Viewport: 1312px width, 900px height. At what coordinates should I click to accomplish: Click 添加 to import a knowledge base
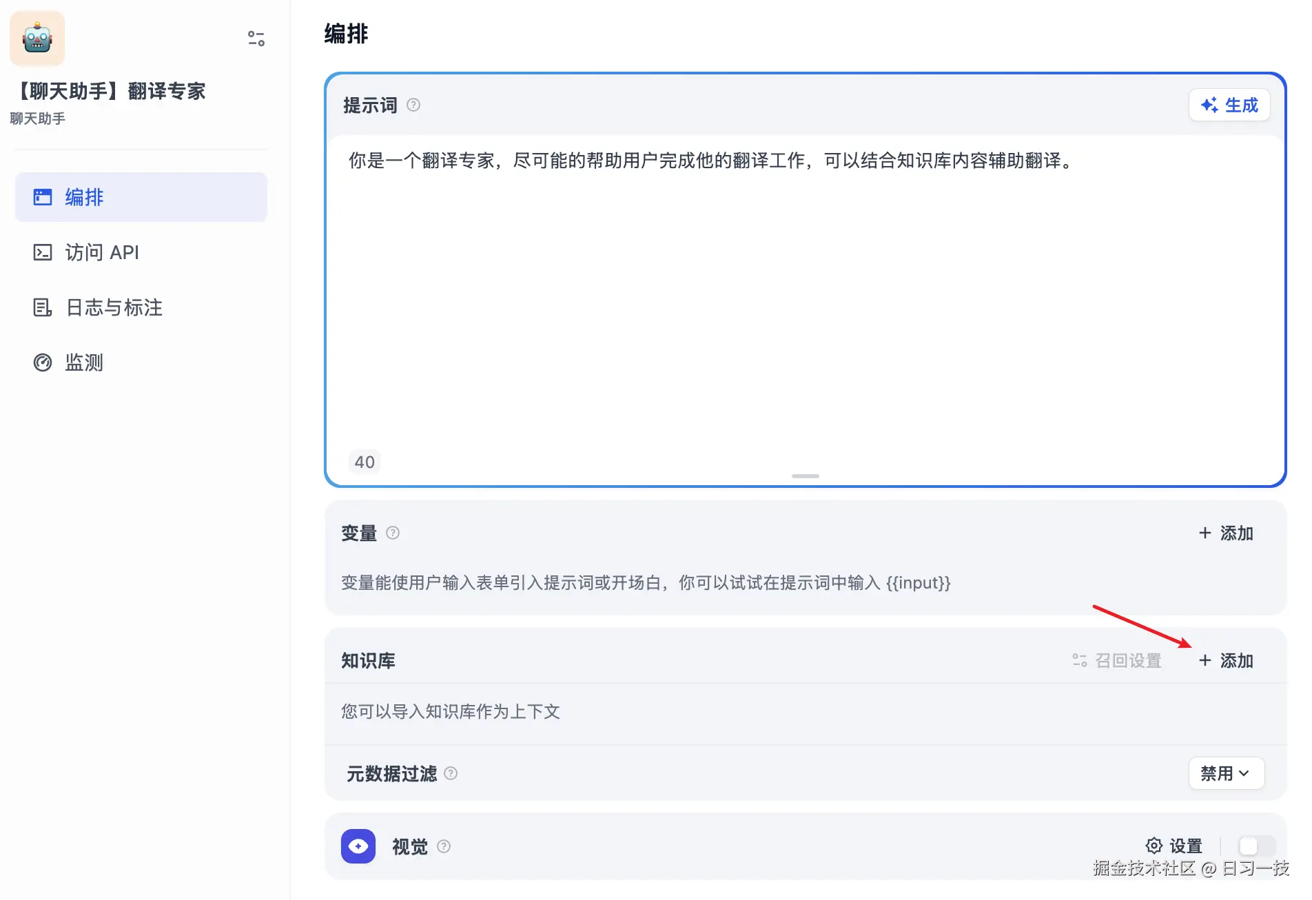pyautogui.click(x=1226, y=660)
